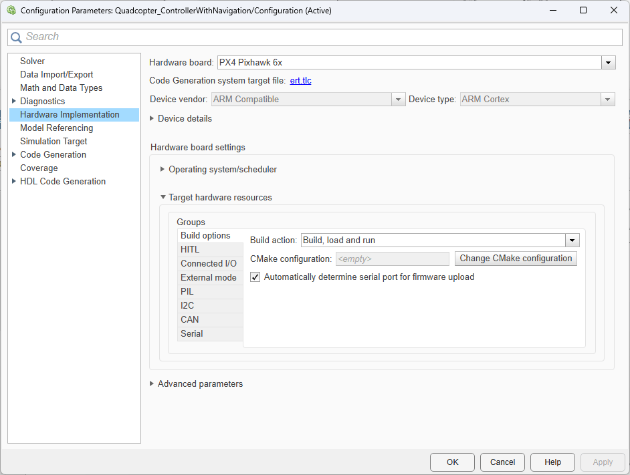Select PIL group
630x475 pixels.
coord(210,292)
